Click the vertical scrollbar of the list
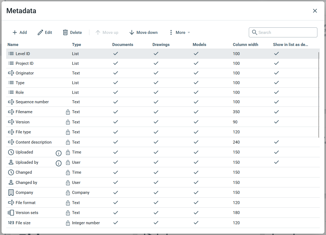 click(x=319, y=94)
